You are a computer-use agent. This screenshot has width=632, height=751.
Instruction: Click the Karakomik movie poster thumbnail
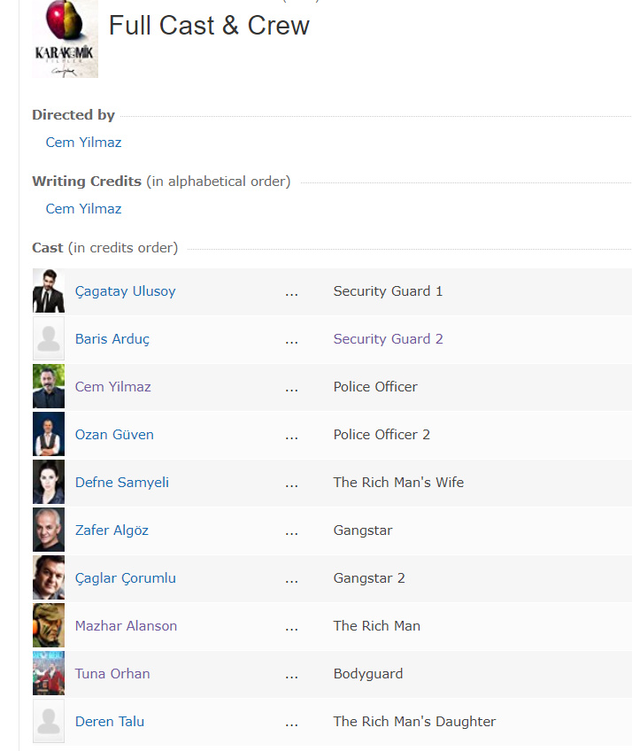pyautogui.click(x=65, y=39)
